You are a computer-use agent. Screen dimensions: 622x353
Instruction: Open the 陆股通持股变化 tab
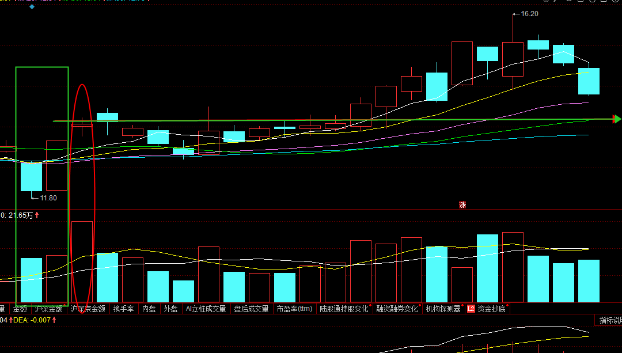[x=344, y=309]
